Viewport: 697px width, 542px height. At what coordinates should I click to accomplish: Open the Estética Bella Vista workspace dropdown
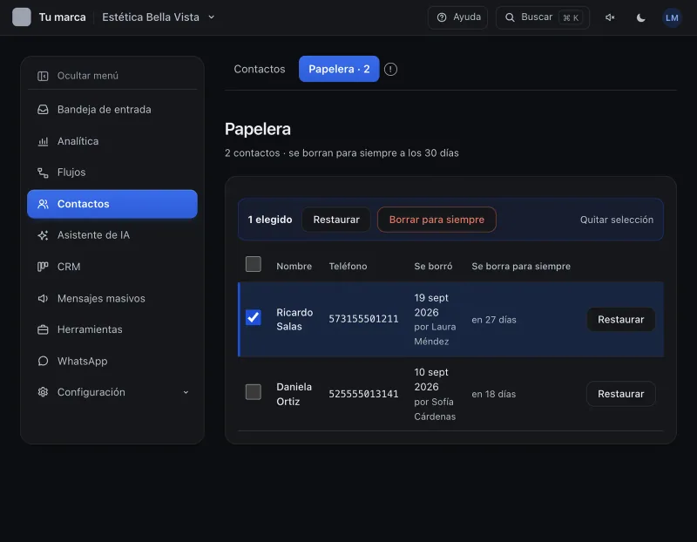[x=159, y=17]
